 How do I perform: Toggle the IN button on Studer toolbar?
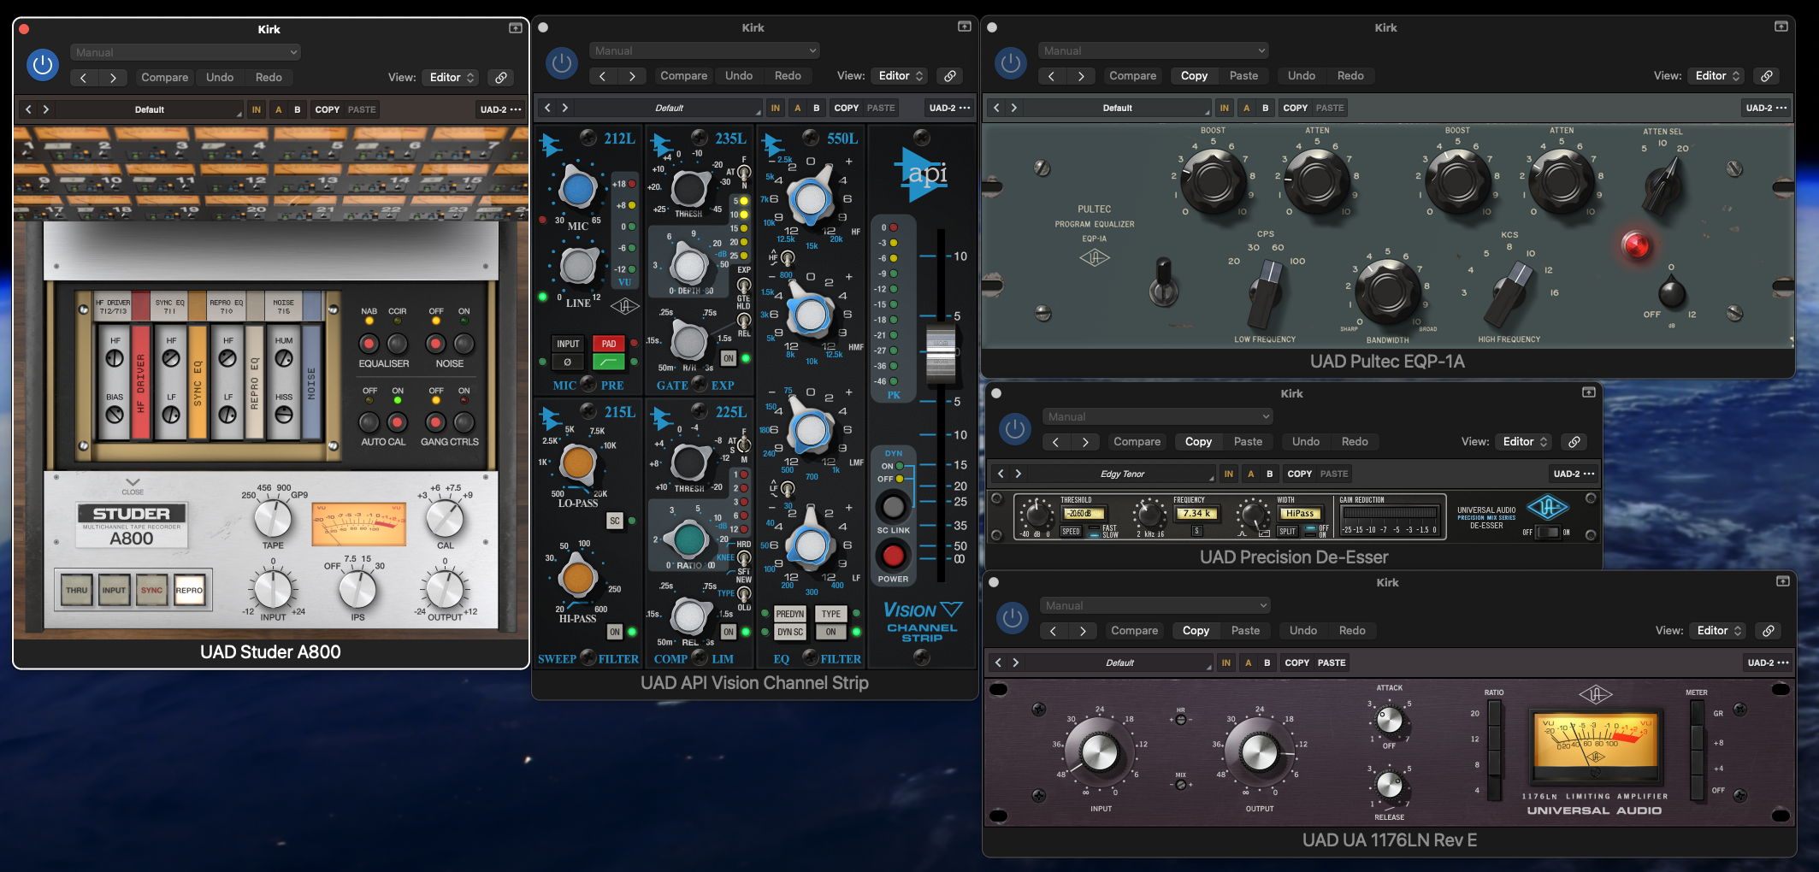[256, 109]
